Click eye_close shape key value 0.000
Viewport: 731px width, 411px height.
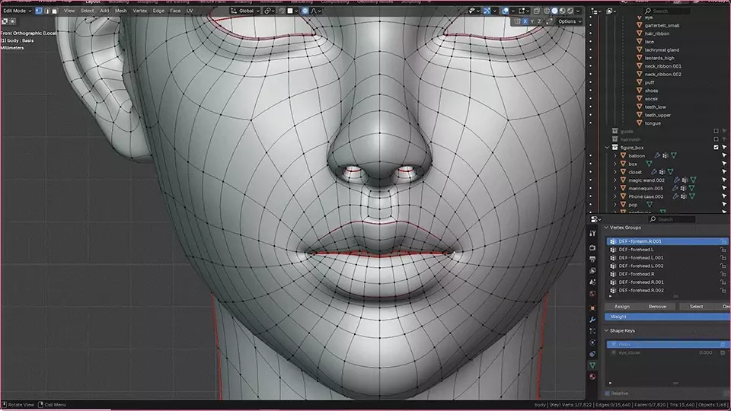pos(705,352)
